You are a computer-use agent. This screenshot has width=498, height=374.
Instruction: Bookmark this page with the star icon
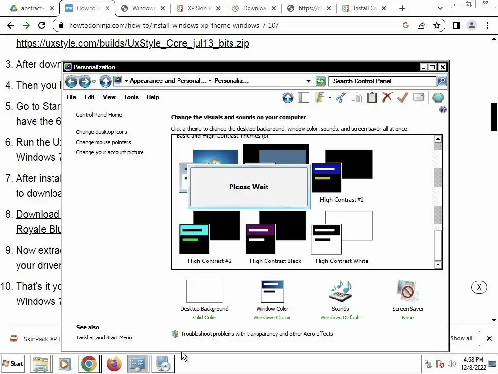[x=437, y=25]
